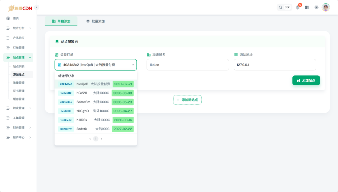Viewport: 338px width, 192px height.
Task: Click the dashed 添加新站点 button
Action: pyautogui.click(x=187, y=100)
